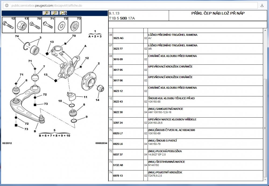Click label 11 in the diagram

[85, 97]
